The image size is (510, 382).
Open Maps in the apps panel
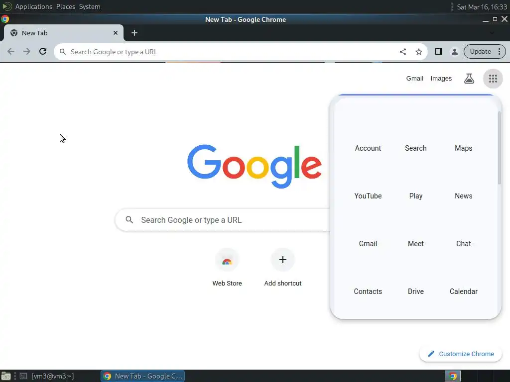(463, 148)
